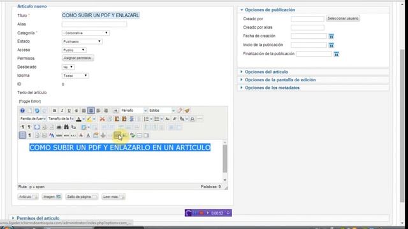Open the Estado dropdown
The width and height of the screenshot is (408, 229).
(x=82, y=41)
